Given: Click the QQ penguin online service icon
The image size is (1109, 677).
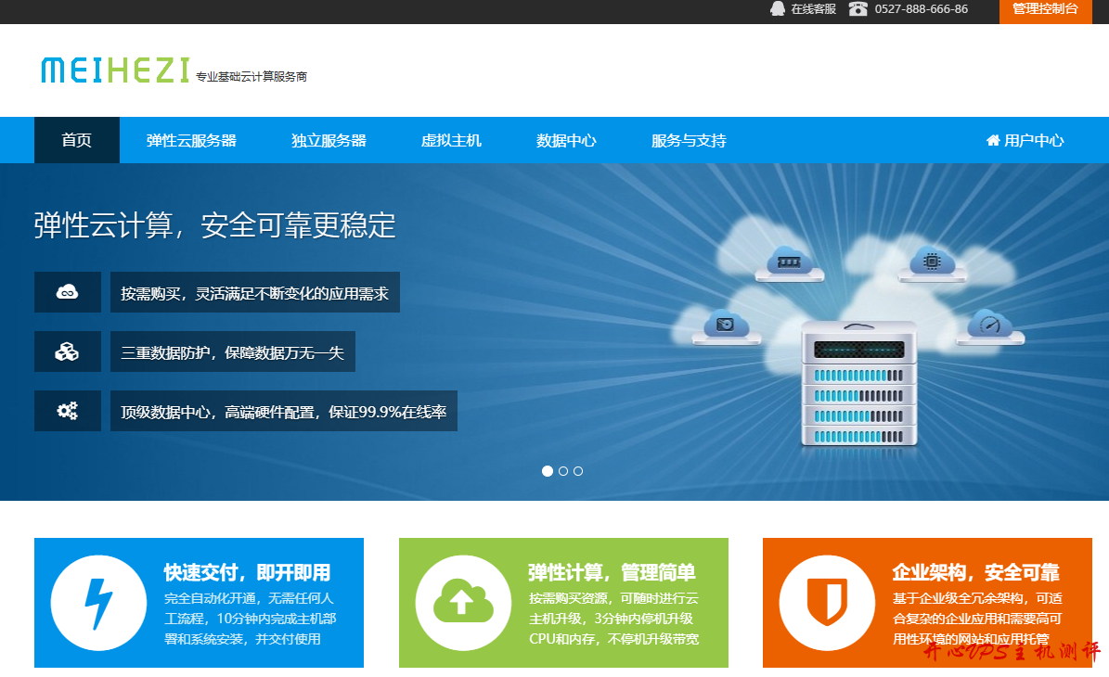Looking at the screenshot, I should tap(778, 9).
